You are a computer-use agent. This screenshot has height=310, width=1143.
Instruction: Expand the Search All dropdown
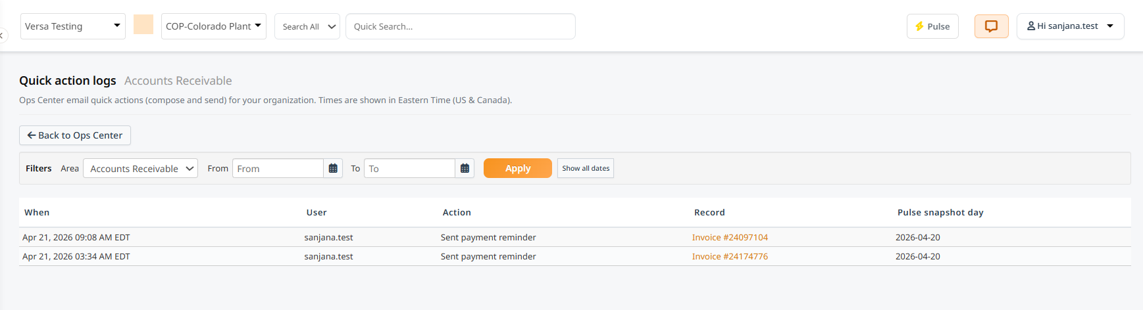(x=307, y=26)
